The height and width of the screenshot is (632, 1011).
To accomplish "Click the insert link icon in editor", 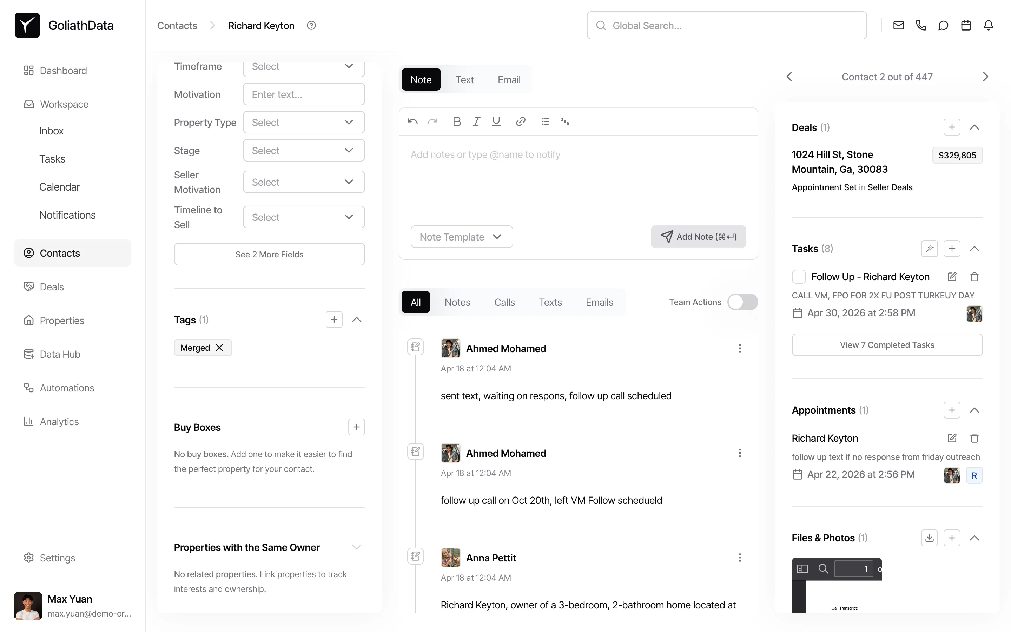I will coord(520,121).
